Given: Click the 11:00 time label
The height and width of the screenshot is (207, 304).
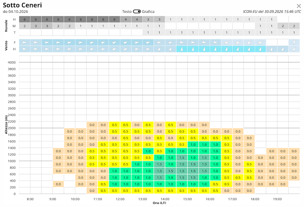Looking at the screenshot, I should (98, 199).
